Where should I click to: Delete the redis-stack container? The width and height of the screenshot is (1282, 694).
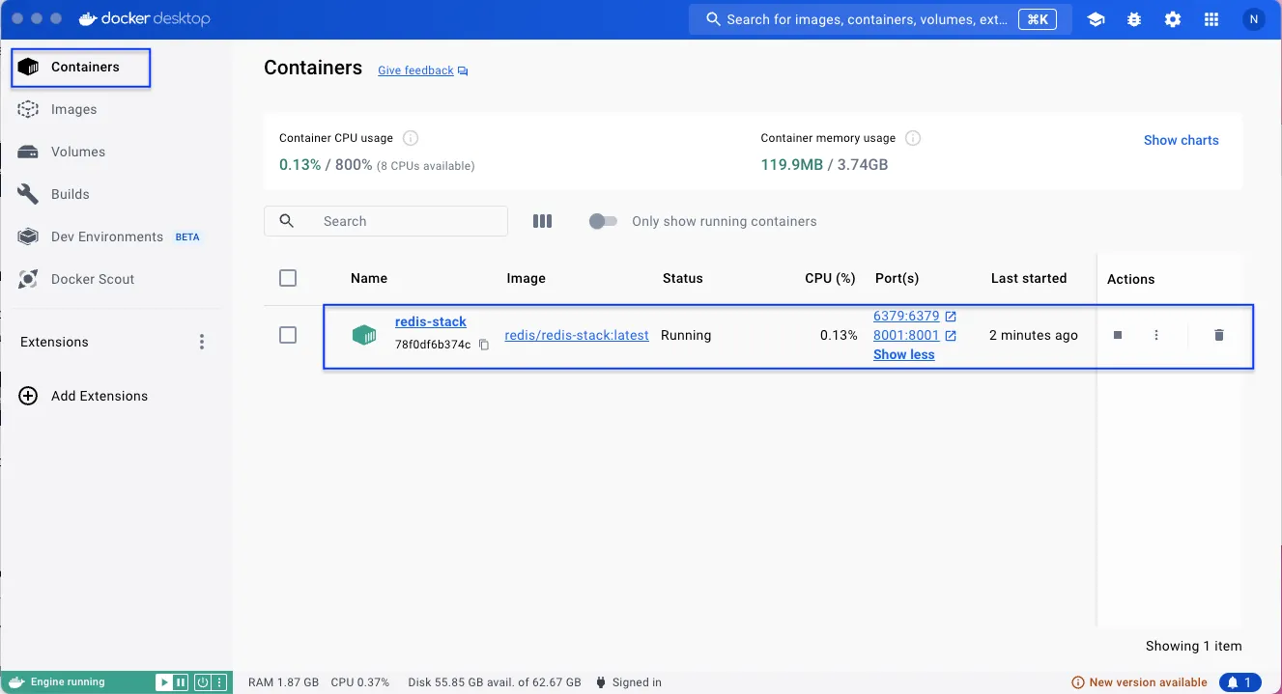click(x=1218, y=335)
